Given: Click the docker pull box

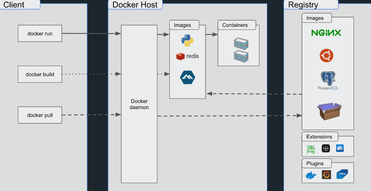Looking at the screenshot, I should tap(40, 115).
